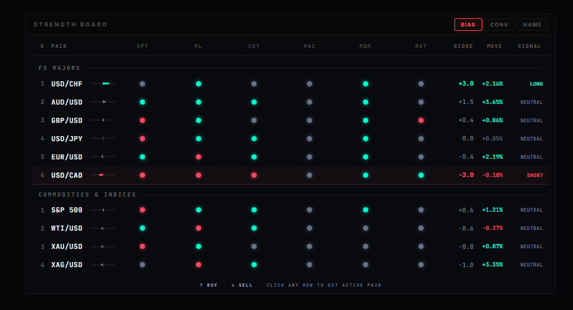Click the SIGNAL column header
This screenshot has height=310, width=573.
pyautogui.click(x=530, y=46)
